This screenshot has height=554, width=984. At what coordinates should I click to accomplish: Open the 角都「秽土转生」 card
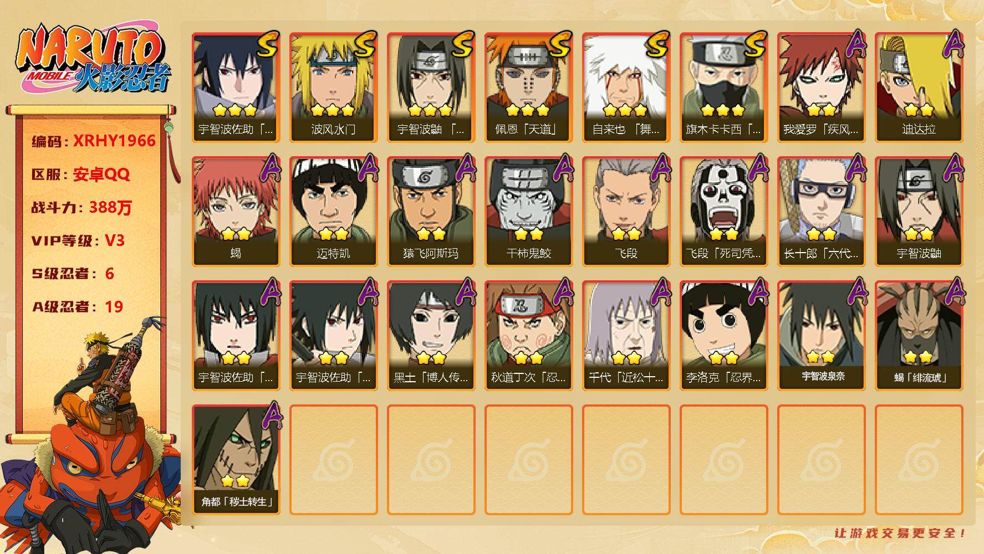tap(236, 460)
